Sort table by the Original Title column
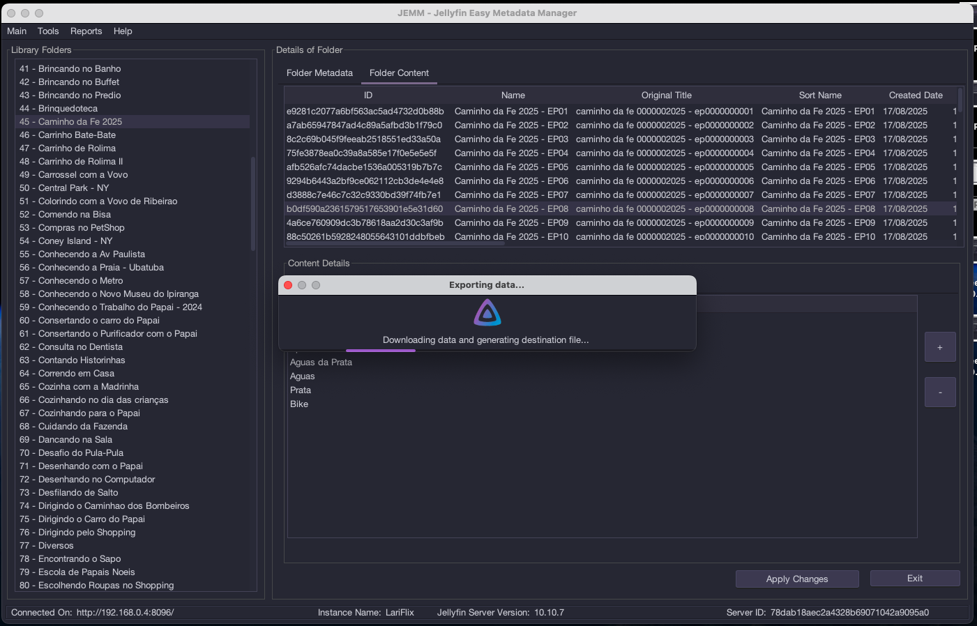This screenshot has width=977, height=626. tap(666, 96)
